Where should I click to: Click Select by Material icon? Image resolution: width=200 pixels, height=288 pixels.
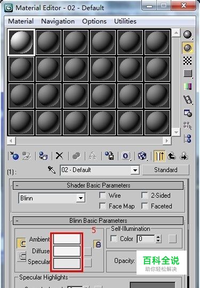[x=188, y=126]
